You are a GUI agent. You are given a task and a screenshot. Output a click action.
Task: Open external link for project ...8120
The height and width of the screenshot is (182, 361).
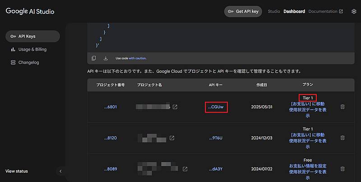point(172,138)
